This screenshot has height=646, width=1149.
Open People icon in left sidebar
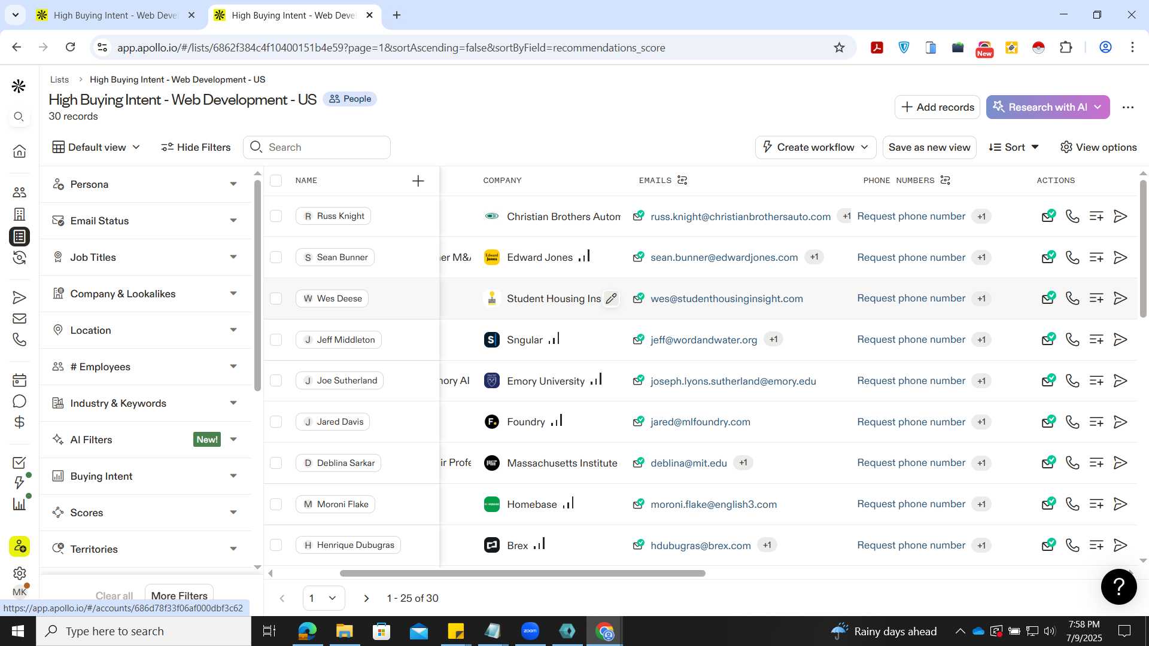(19, 192)
